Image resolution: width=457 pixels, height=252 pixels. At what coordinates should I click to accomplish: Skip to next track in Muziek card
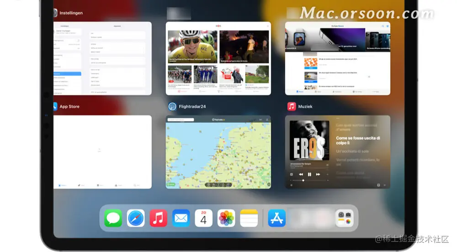tap(318, 174)
